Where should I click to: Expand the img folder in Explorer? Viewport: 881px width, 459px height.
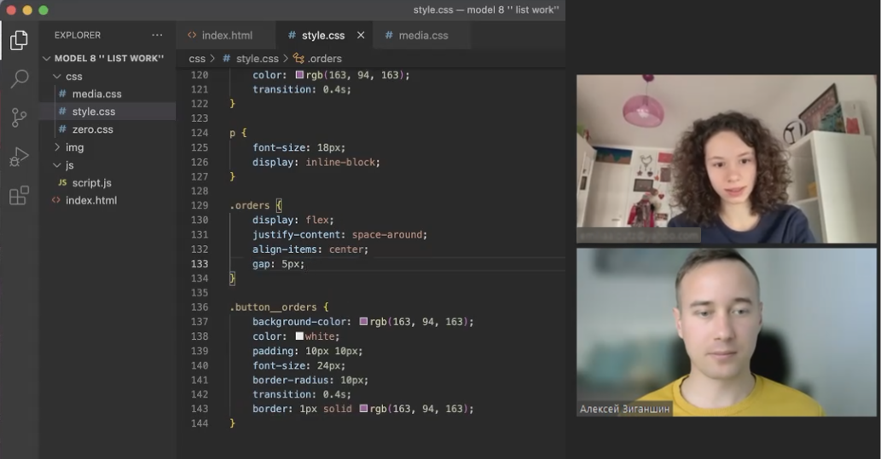coord(57,147)
